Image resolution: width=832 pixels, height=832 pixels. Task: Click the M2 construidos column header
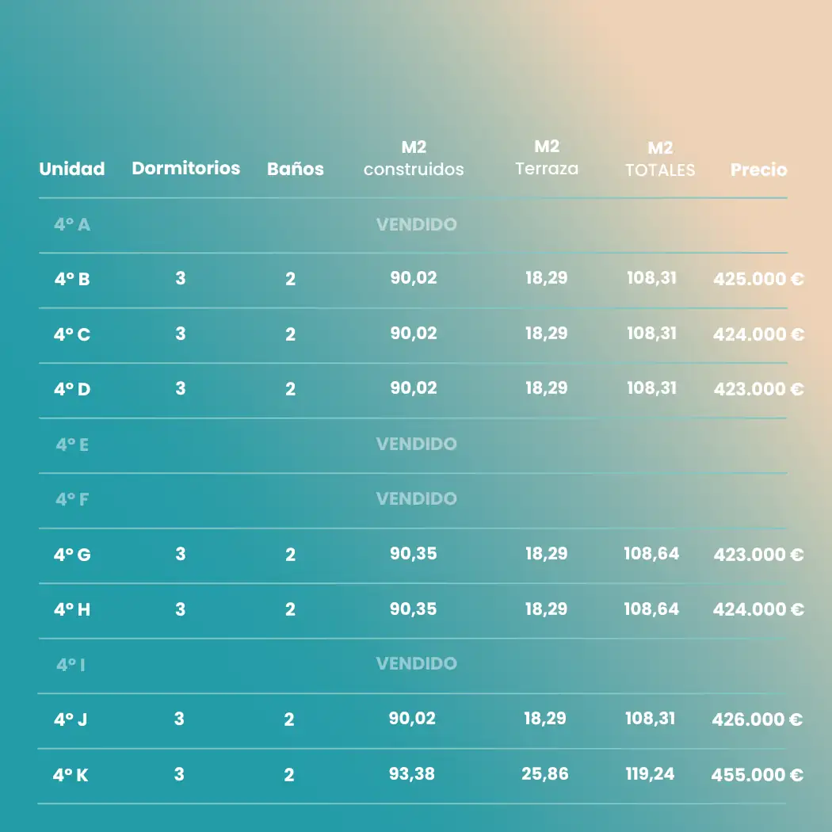414,158
